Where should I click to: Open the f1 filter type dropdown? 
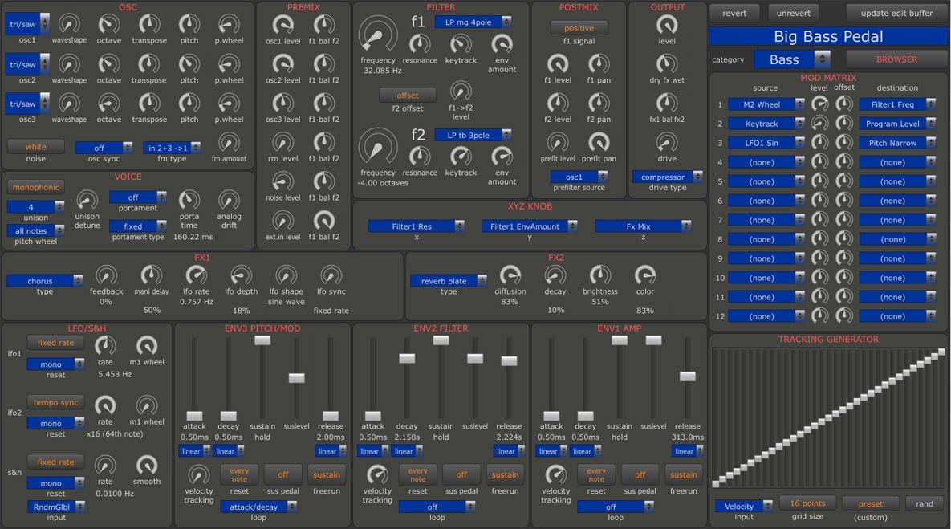coord(473,22)
